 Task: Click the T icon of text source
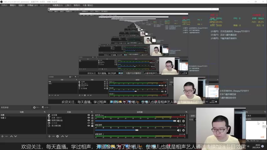pyautogui.click(x=49, y=118)
